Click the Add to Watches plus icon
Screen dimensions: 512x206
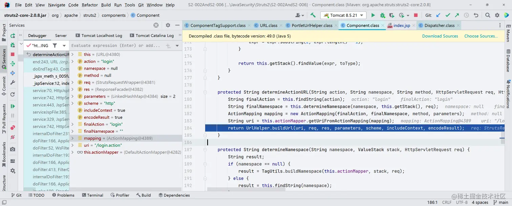pyautogui.click(x=168, y=46)
